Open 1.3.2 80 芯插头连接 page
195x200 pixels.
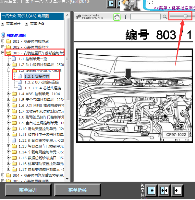[42, 82]
